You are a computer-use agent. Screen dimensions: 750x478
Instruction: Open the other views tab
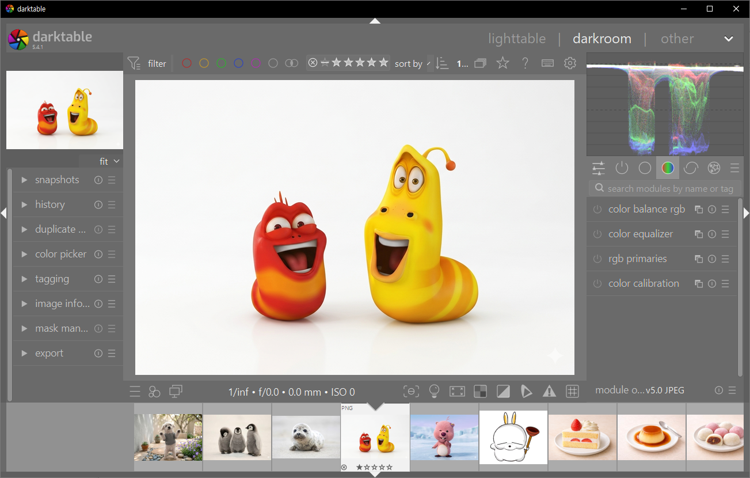click(x=677, y=39)
